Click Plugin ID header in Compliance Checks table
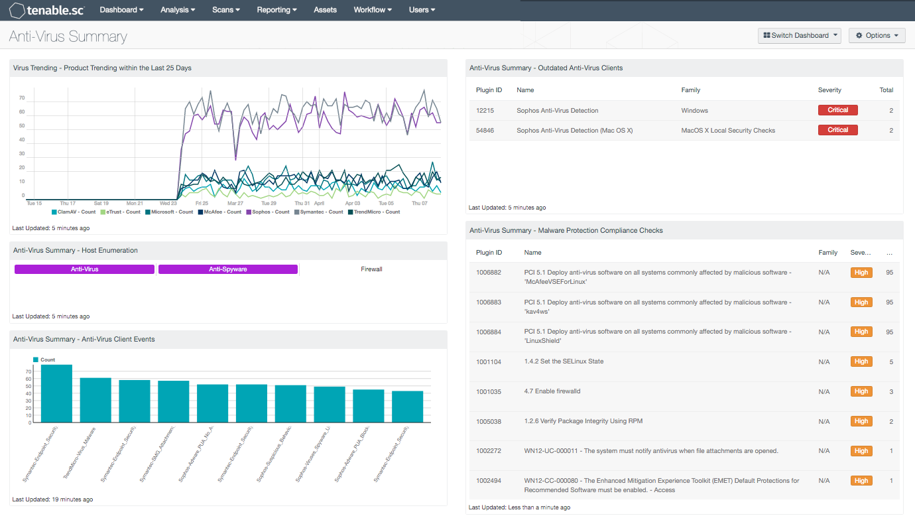Image resolution: width=915 pixels, height=524 pixels. click(x=489, y=253)
